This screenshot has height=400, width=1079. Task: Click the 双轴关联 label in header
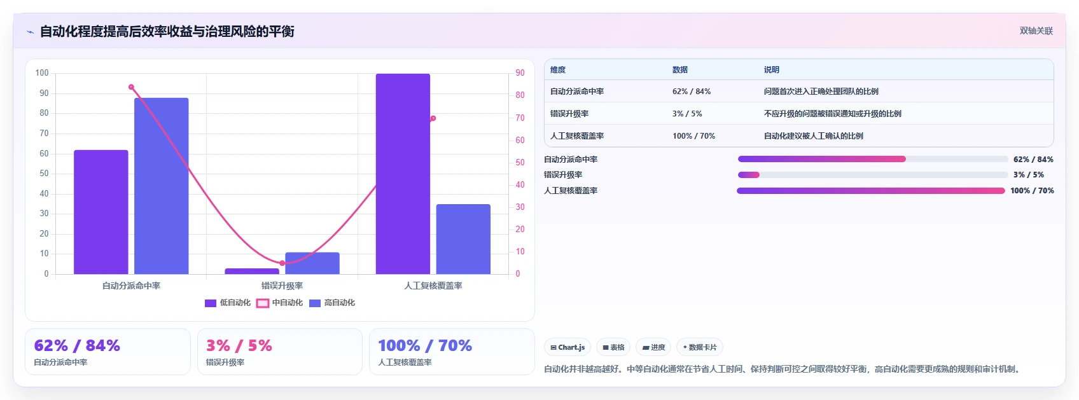[1036, 31]
